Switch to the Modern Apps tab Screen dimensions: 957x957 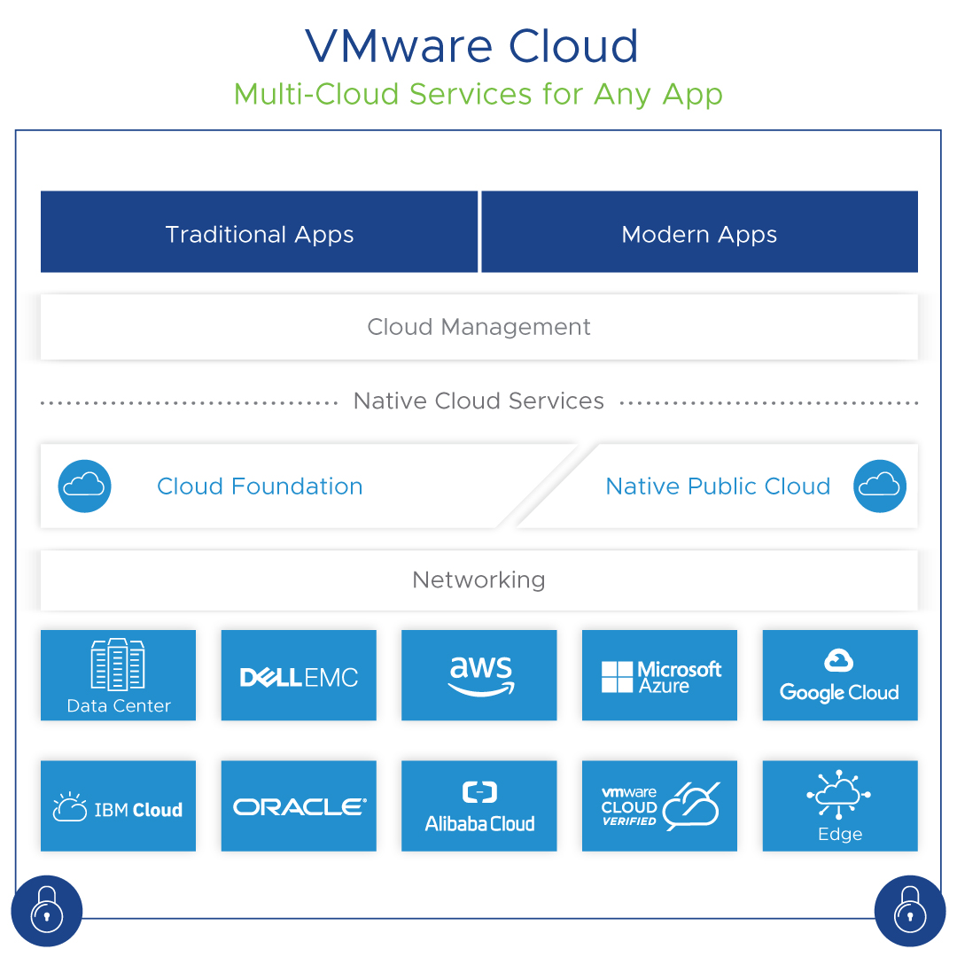(x=699, y=233)
